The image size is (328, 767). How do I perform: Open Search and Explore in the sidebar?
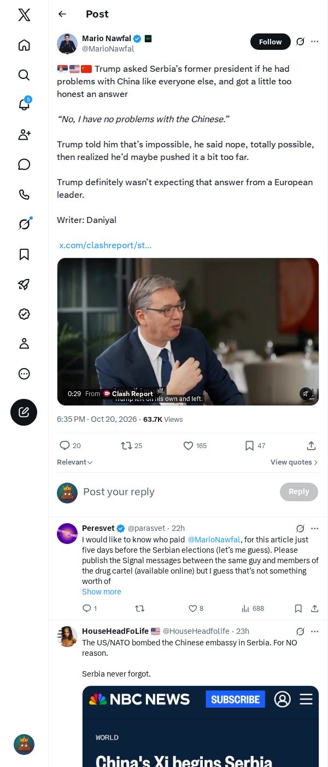point(24,75)
